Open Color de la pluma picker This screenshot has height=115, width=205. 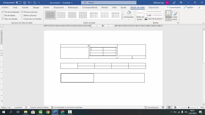(154, 19)
